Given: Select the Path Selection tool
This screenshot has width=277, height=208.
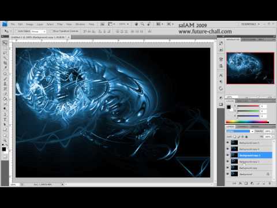Looking at the screenshot, I should [x=5, y=124].
